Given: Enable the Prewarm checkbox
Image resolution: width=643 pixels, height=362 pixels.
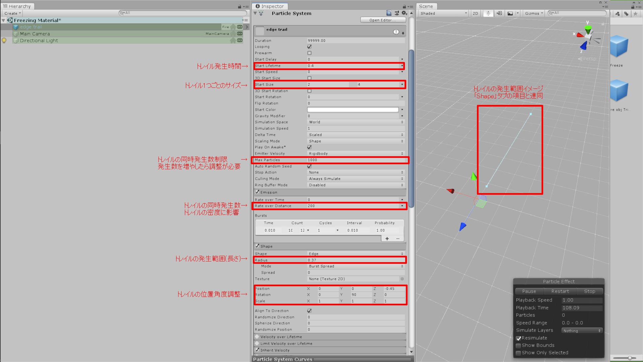Looking at the screenshot, I should pyautogui.click(x=309, y=53).
